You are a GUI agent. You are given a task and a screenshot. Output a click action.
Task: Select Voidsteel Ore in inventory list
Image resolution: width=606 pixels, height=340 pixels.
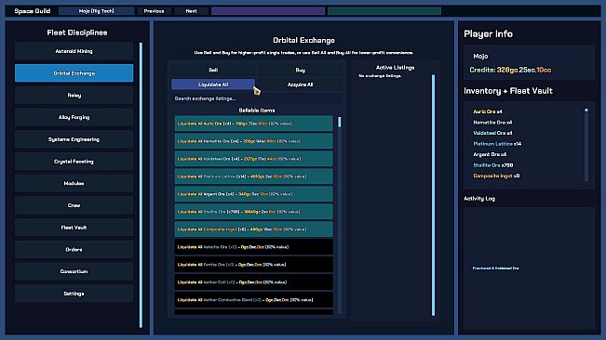click(492, 133)
